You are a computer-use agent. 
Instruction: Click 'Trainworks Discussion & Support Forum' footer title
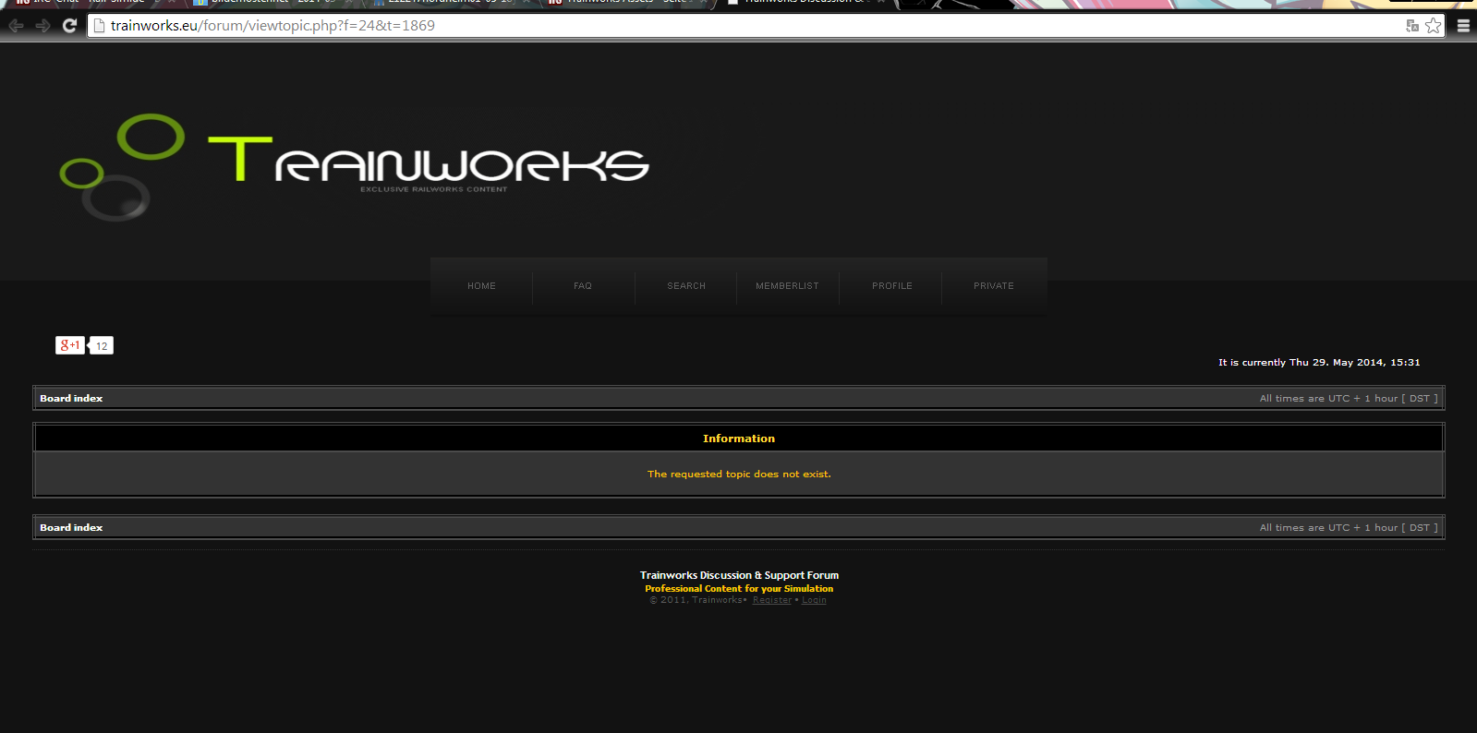[x=739, y=575]
